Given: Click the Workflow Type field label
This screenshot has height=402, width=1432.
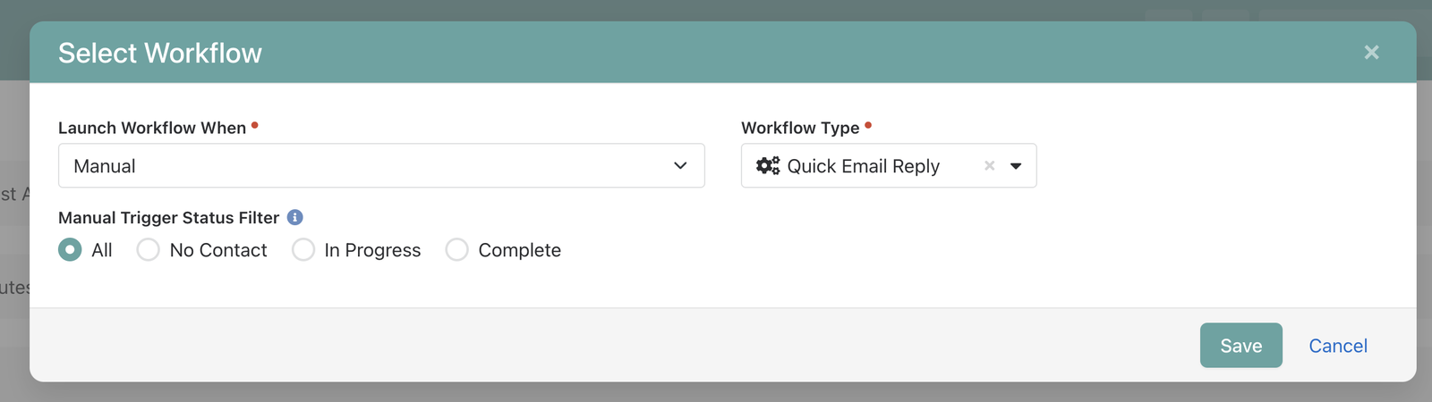Looking at the screenshot, I should pyautogui.click(x=800, y=128).
